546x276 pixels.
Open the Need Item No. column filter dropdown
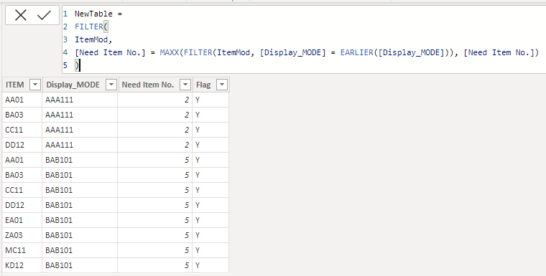coord(185,85)
